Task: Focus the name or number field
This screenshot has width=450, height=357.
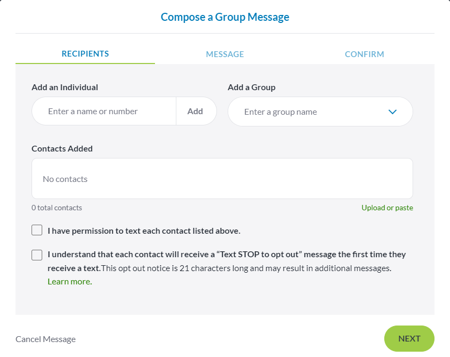Action: (x=104, y=112)
